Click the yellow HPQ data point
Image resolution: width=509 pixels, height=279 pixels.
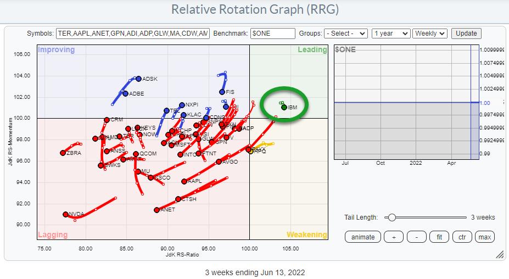tap(250, 151)
